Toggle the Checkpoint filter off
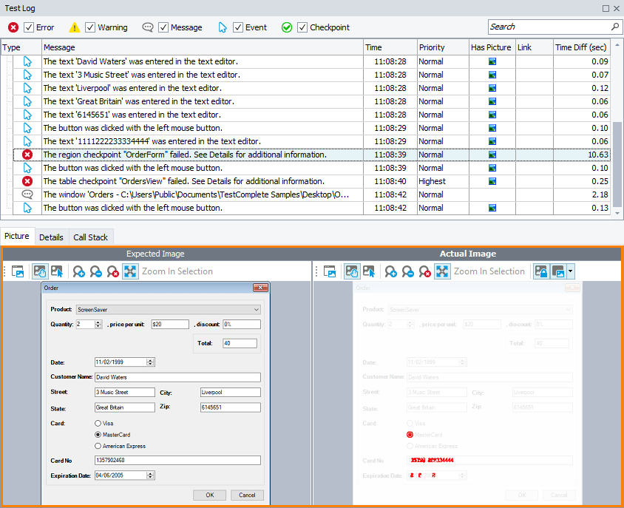624x508 pixels. (x=301, y=27)
